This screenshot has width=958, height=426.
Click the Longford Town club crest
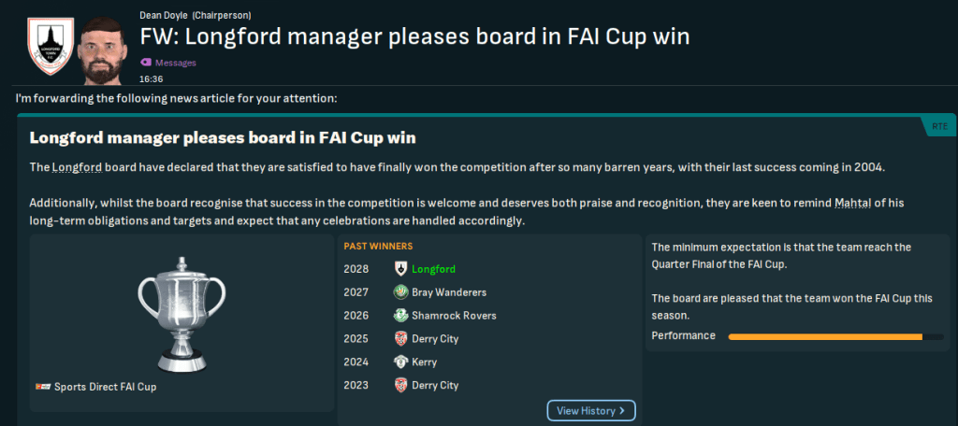coord(44,44)
